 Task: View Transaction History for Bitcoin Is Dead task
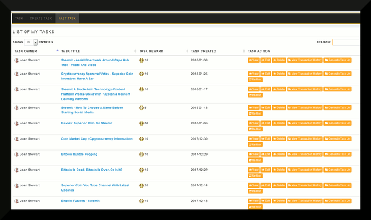[x=305, y=170]
